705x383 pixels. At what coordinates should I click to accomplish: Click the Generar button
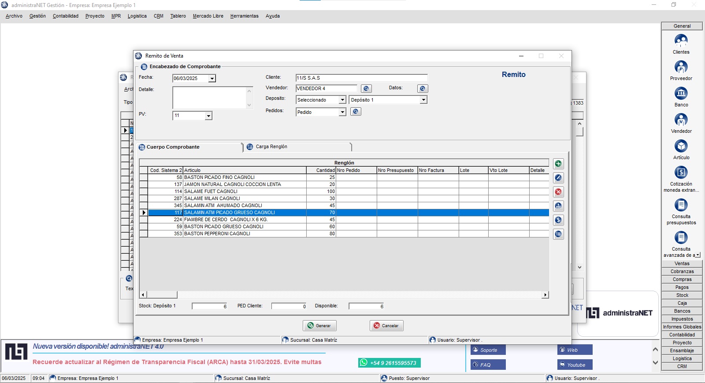point(319,326)
